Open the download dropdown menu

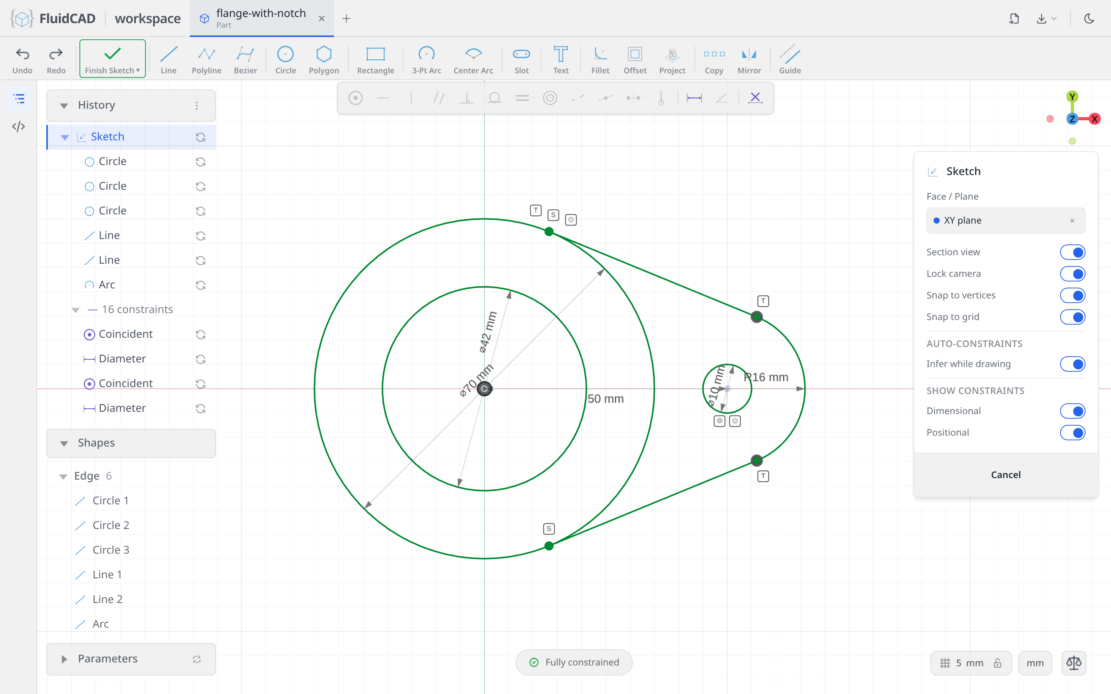[1047, 19]
